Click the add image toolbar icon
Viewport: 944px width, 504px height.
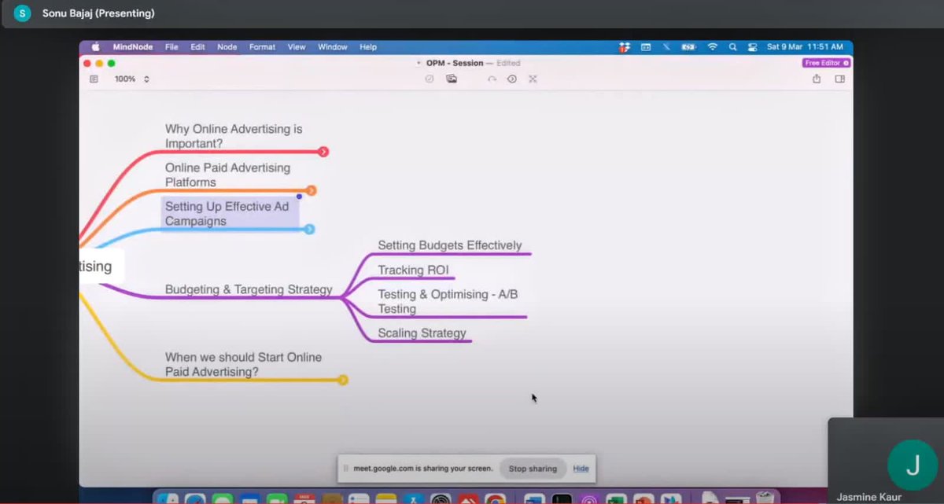coord(452,79)
